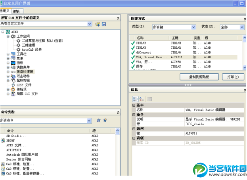Collapse the 命令 property group

click(x=134, y=115)
